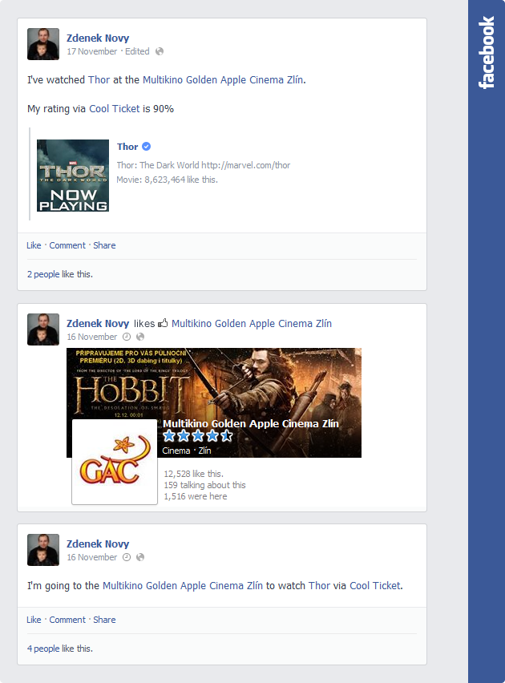Click '1,516 were here' text
This screenshot has height=683, width=505.
pyautogui.click(x=196, y=496)
